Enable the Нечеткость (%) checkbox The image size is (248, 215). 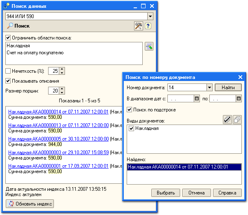pyautogui.click(x=8, y=71)
